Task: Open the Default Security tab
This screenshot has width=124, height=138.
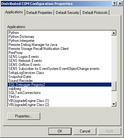Action: coord(68,13)
